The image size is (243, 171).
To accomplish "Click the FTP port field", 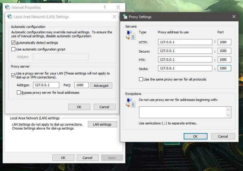I will 224,60.
